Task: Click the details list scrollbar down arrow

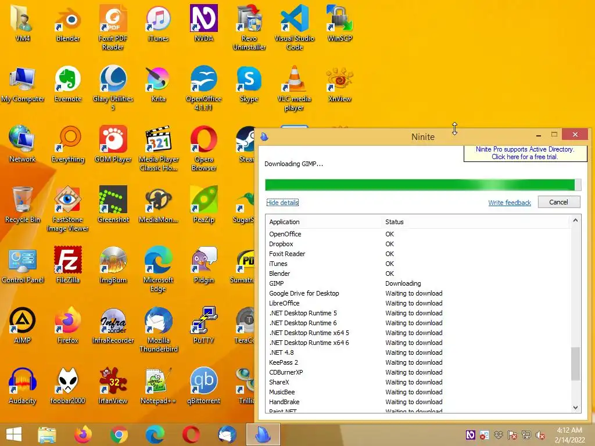Action: point(575,408)
